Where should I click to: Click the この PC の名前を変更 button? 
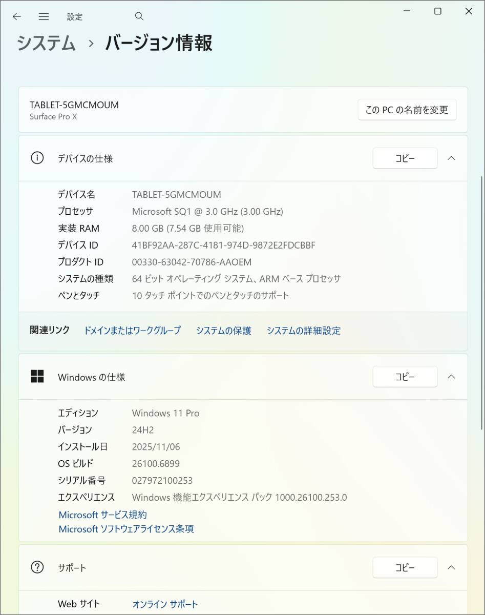[x=407, y=109]
